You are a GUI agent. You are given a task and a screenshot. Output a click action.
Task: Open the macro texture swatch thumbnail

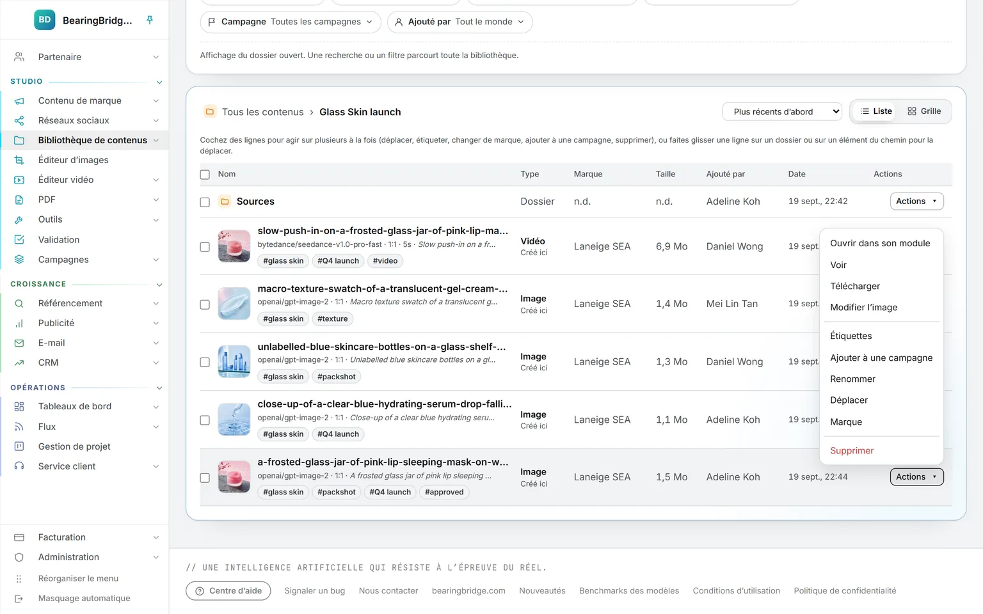point(234,304)
